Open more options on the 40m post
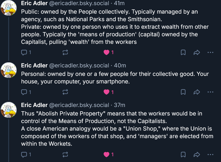Image resolution: width=221 pixels, height=162 pixels. pos(210,92)
